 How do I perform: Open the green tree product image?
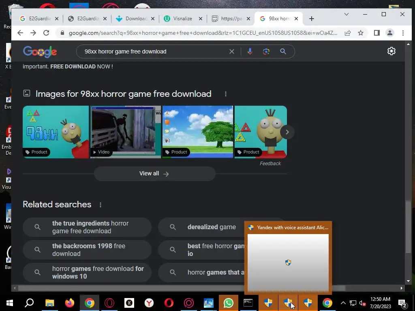pos(198,132)
